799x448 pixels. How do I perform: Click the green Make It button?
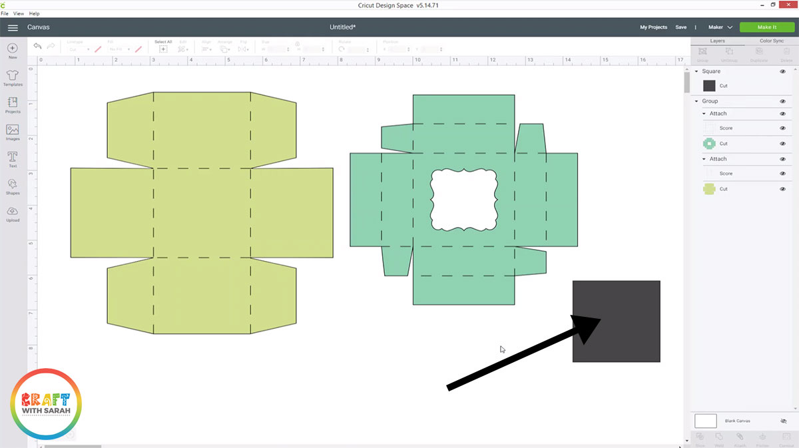766,27
